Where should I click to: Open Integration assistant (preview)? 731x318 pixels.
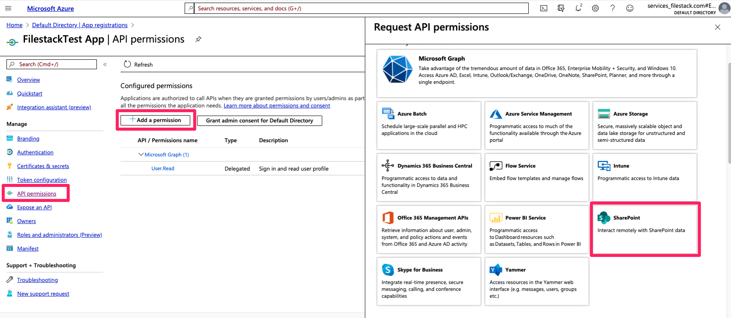(x=54, y=107)
